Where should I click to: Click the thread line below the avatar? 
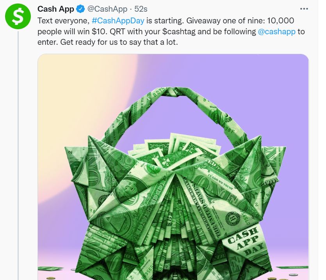tap(18, 155)
